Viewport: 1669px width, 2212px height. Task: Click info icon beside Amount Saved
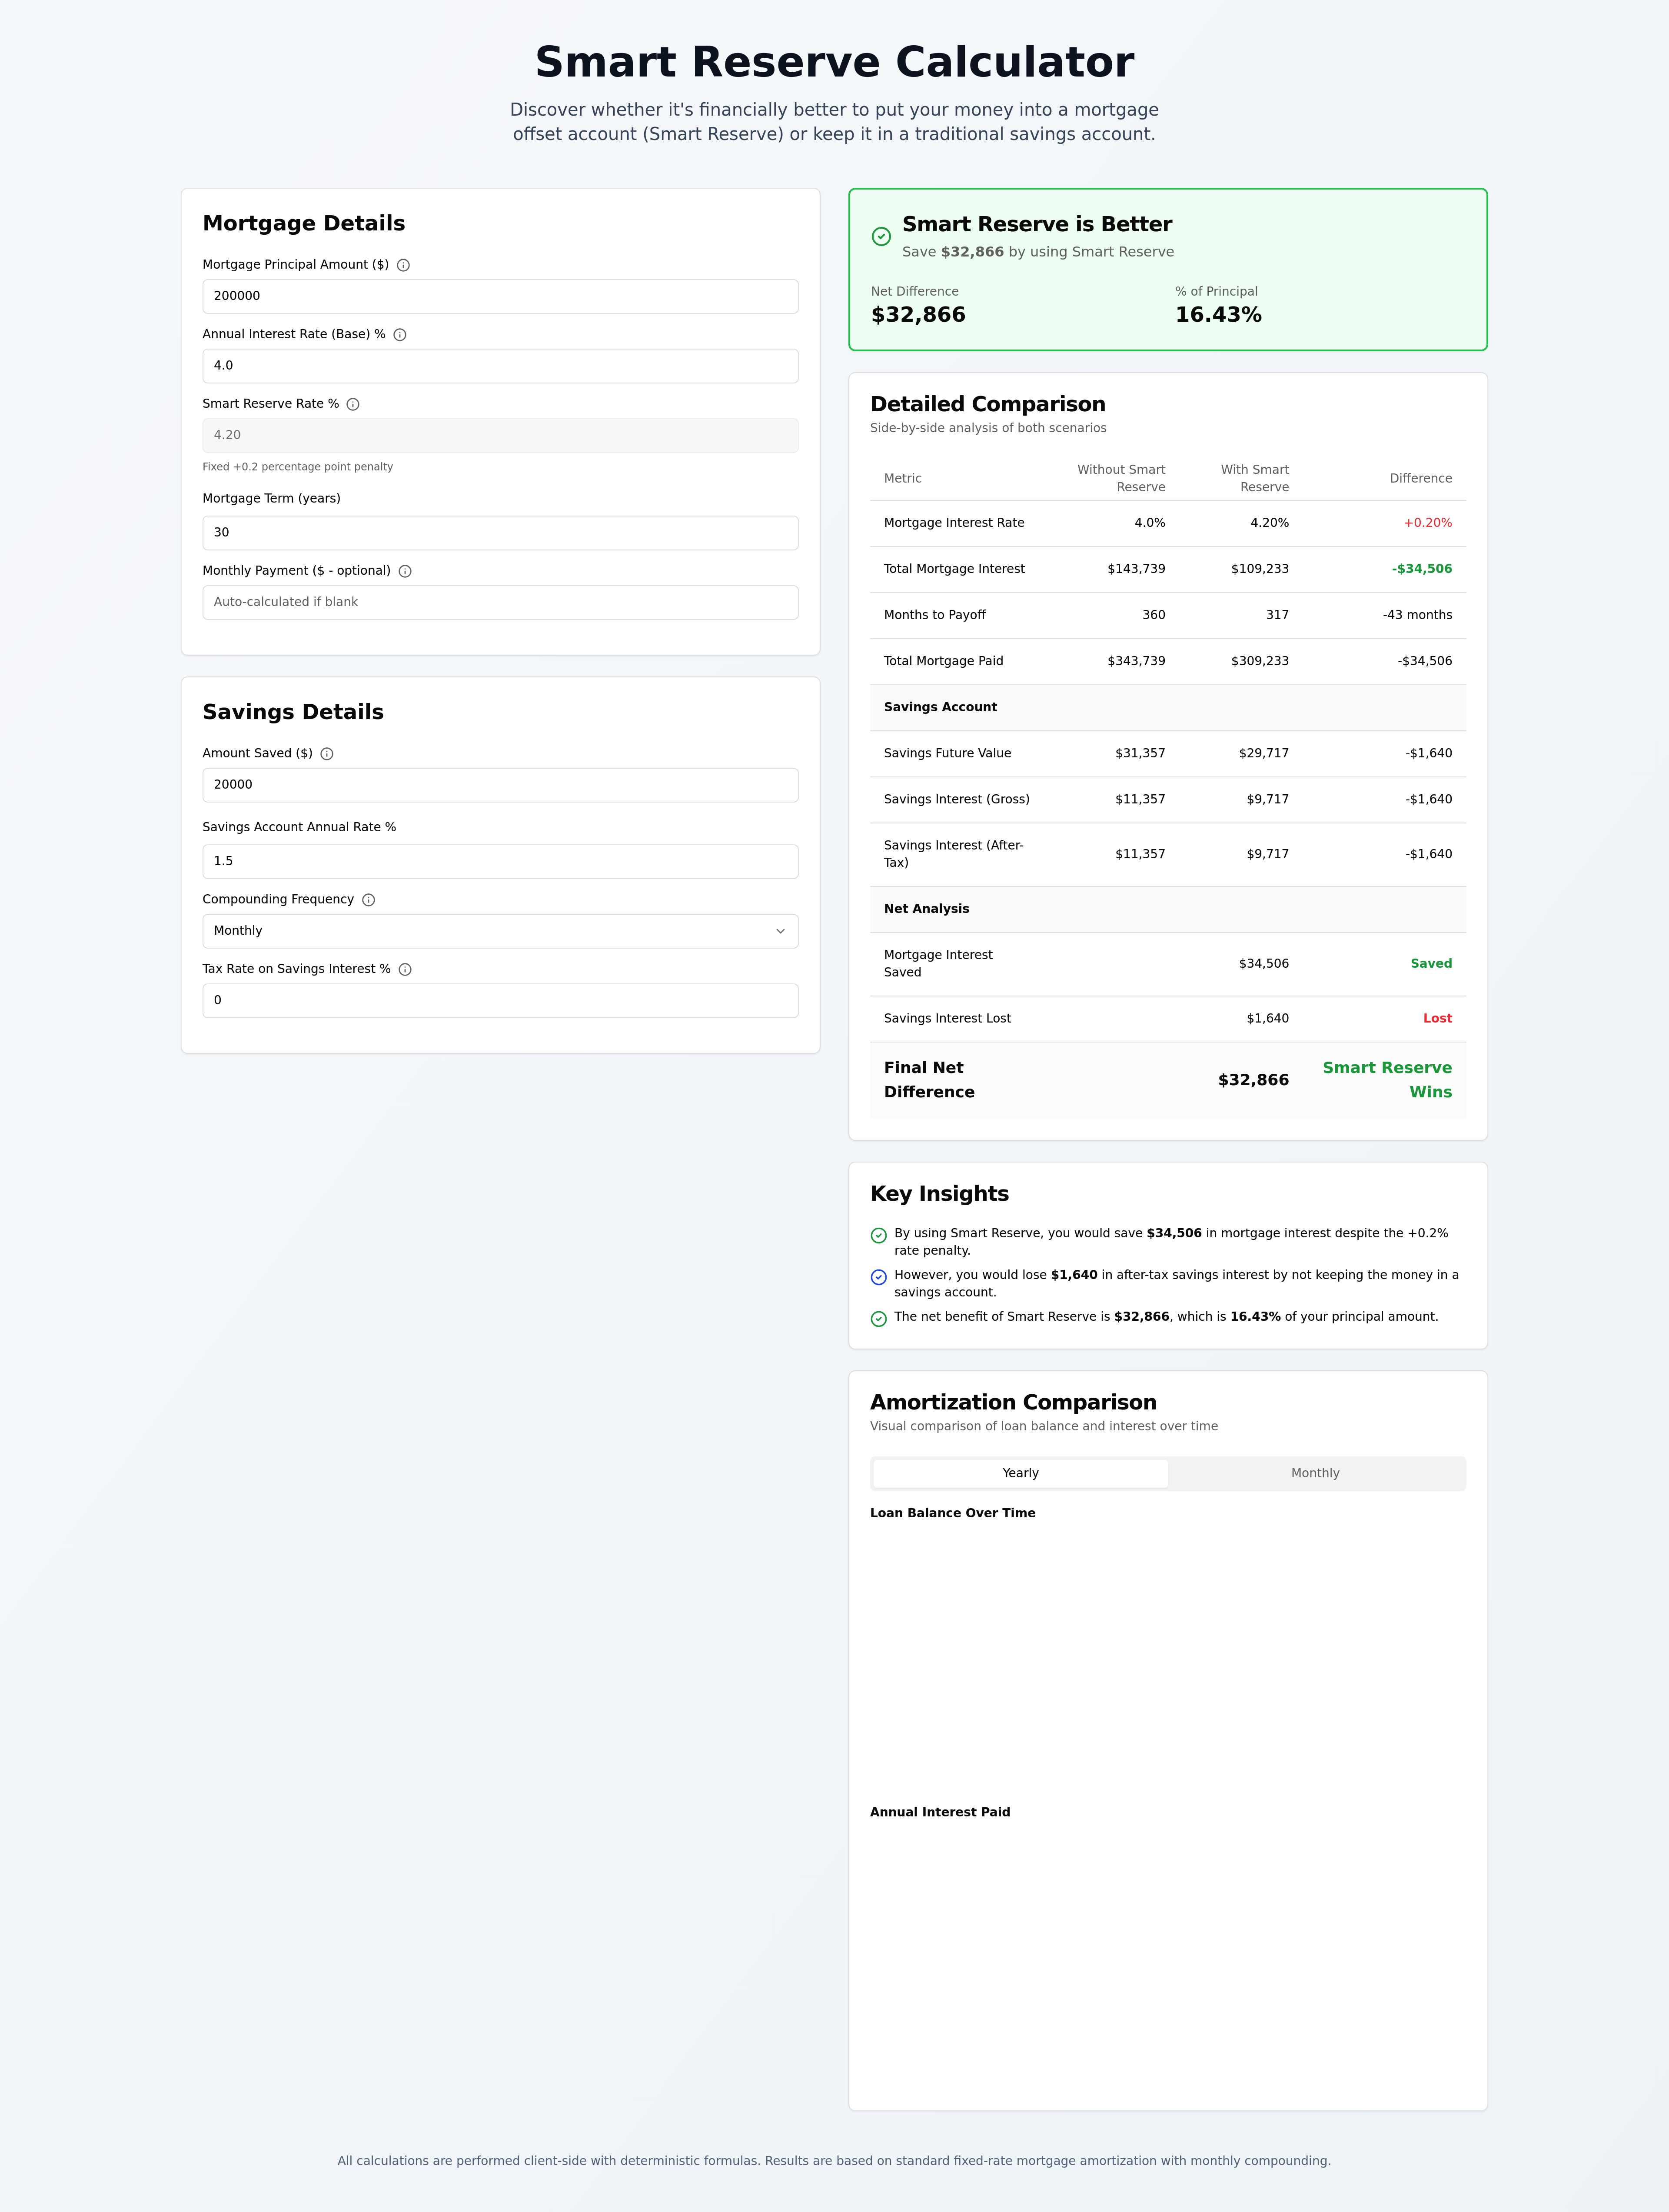(327, 754)
